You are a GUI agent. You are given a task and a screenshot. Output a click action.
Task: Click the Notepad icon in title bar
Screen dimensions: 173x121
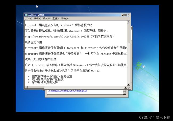pyautogui.click(x=26, y=15)
